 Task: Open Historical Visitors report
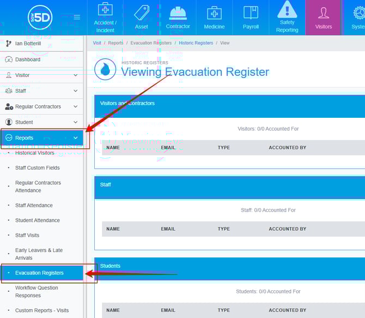34,153
